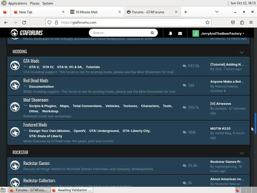Switch to Awaiting Validation taskbar window
This screenshot has width=257, height=193.
coord(72,190)
